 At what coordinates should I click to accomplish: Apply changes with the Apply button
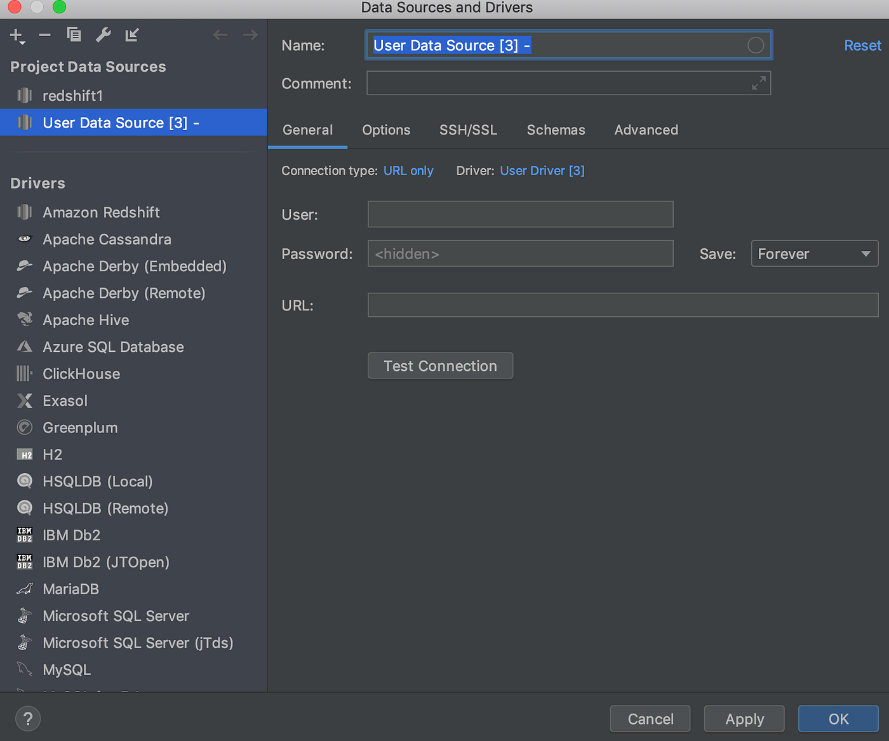pyautogui.click(x=744, y=718)
